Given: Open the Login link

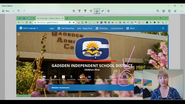Looking at the screenshot, I should point(52,28).
